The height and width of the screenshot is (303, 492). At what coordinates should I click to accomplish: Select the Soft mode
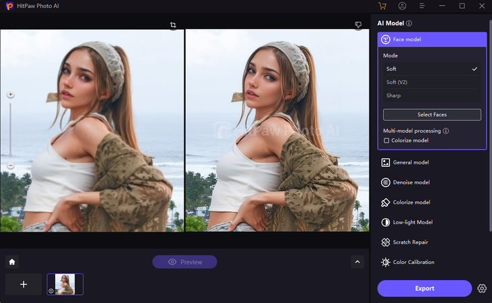431,69
